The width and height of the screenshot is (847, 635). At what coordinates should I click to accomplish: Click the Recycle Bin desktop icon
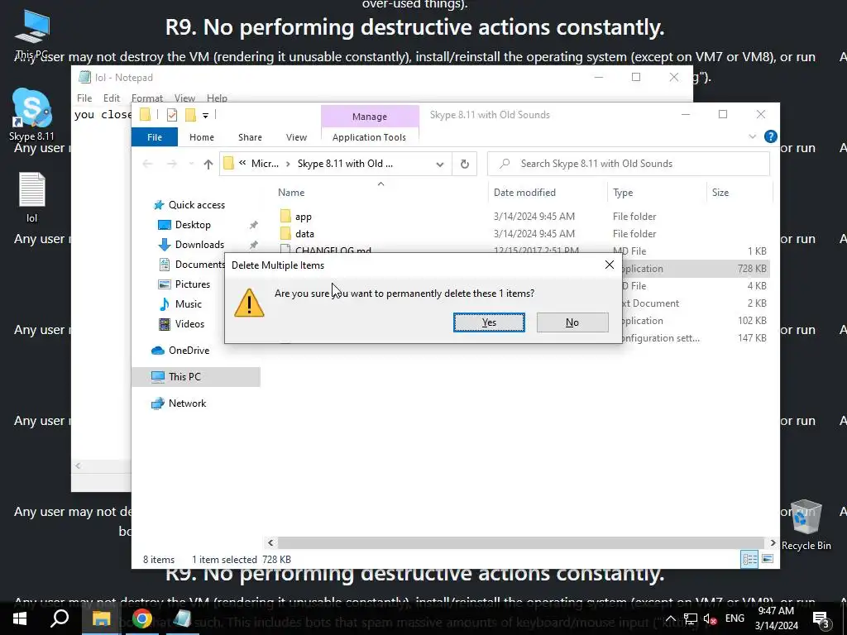click(806, 525)
